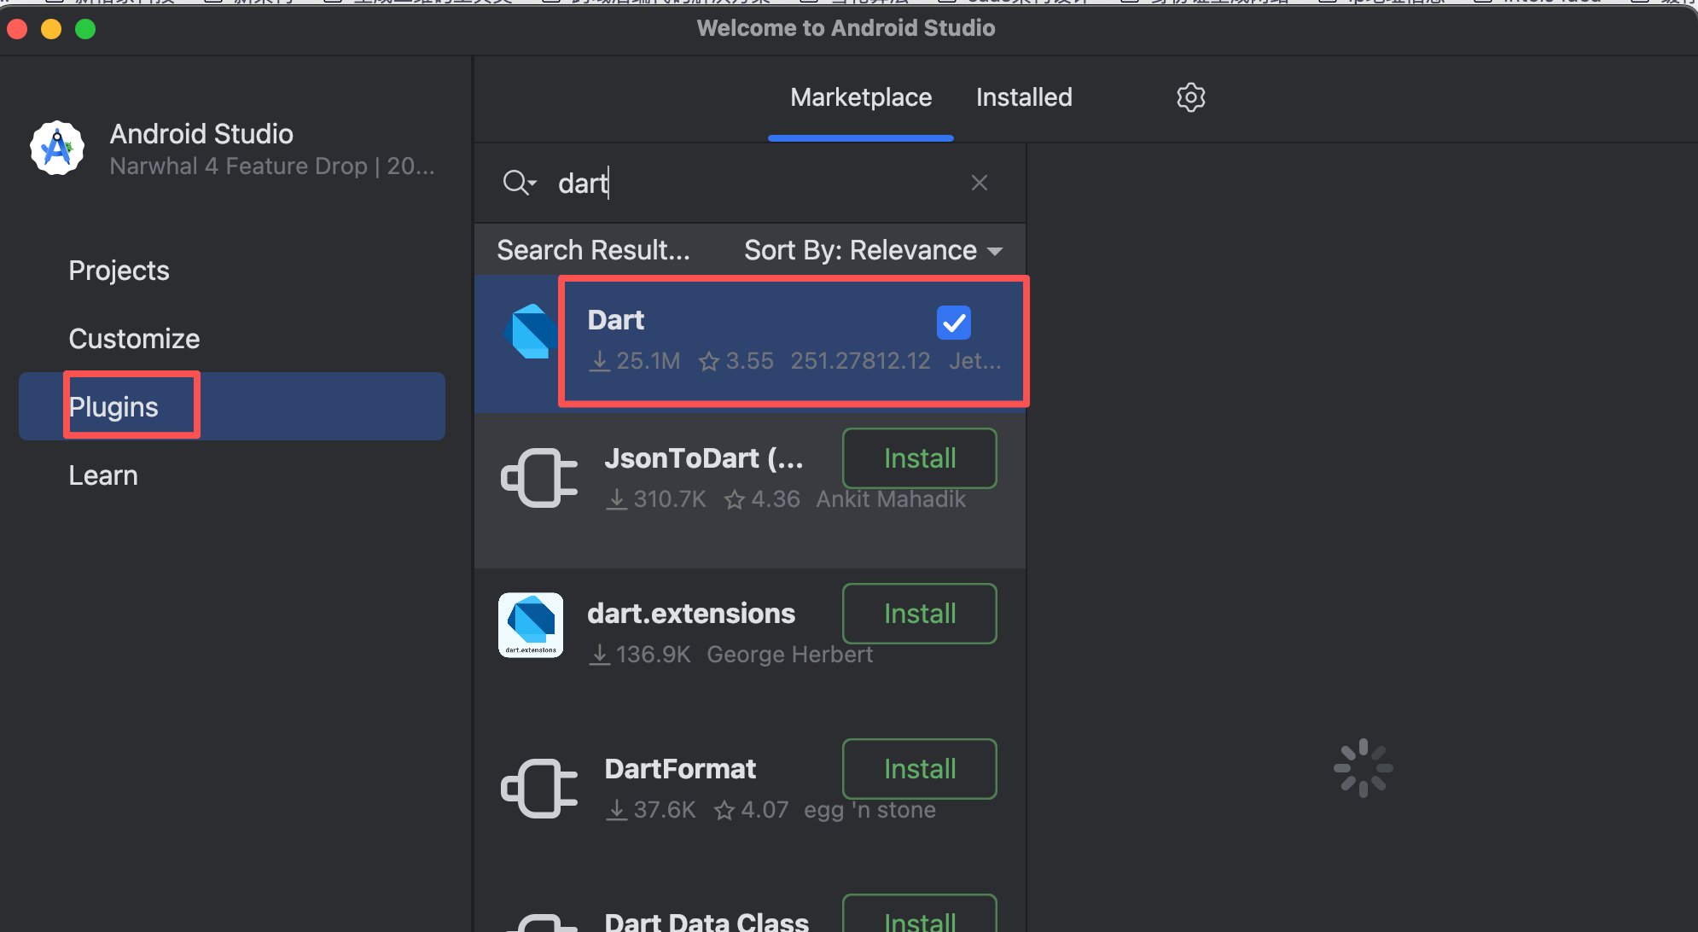Image resolution: width=1698 pixels, height=932 pixels.
Task: Click the JsonToDart download count 310.7K
Action: click(656, 499)
